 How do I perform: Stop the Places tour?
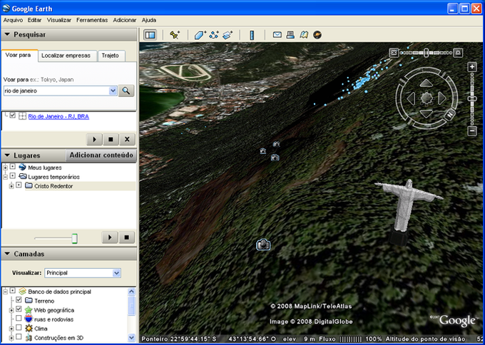click(x=126, y=237)
